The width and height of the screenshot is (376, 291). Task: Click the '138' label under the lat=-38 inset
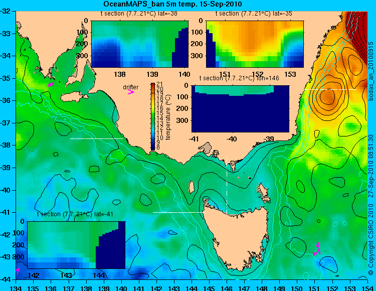(120, 74)
